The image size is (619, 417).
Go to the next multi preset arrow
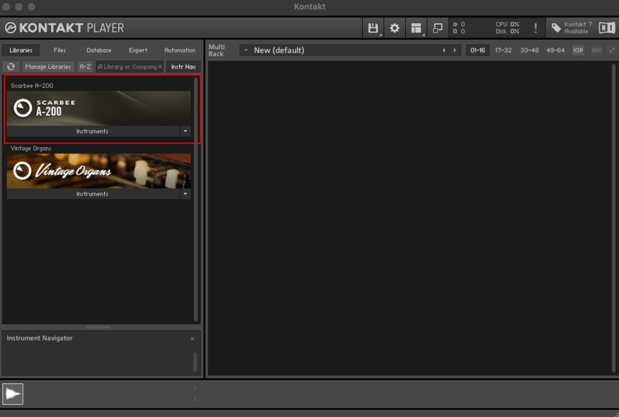click(x=455, y=50)
